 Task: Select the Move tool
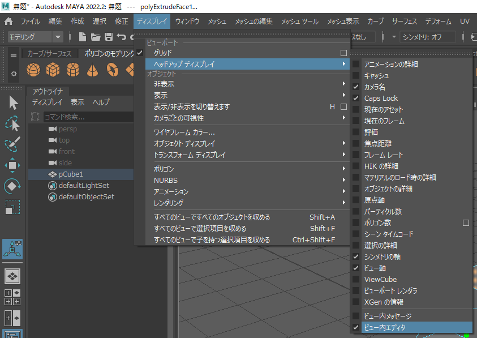point(12,165)
